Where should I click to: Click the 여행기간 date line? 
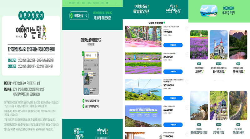click(x=30, y=66)
